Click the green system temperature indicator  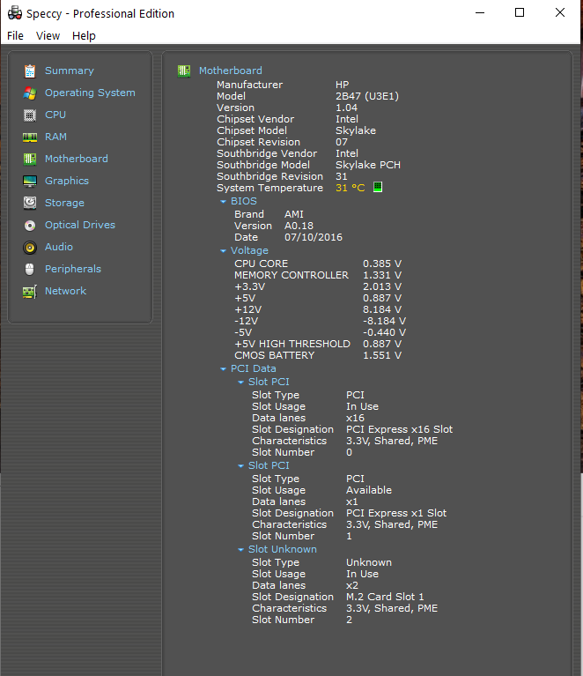[x=378, y=188]
